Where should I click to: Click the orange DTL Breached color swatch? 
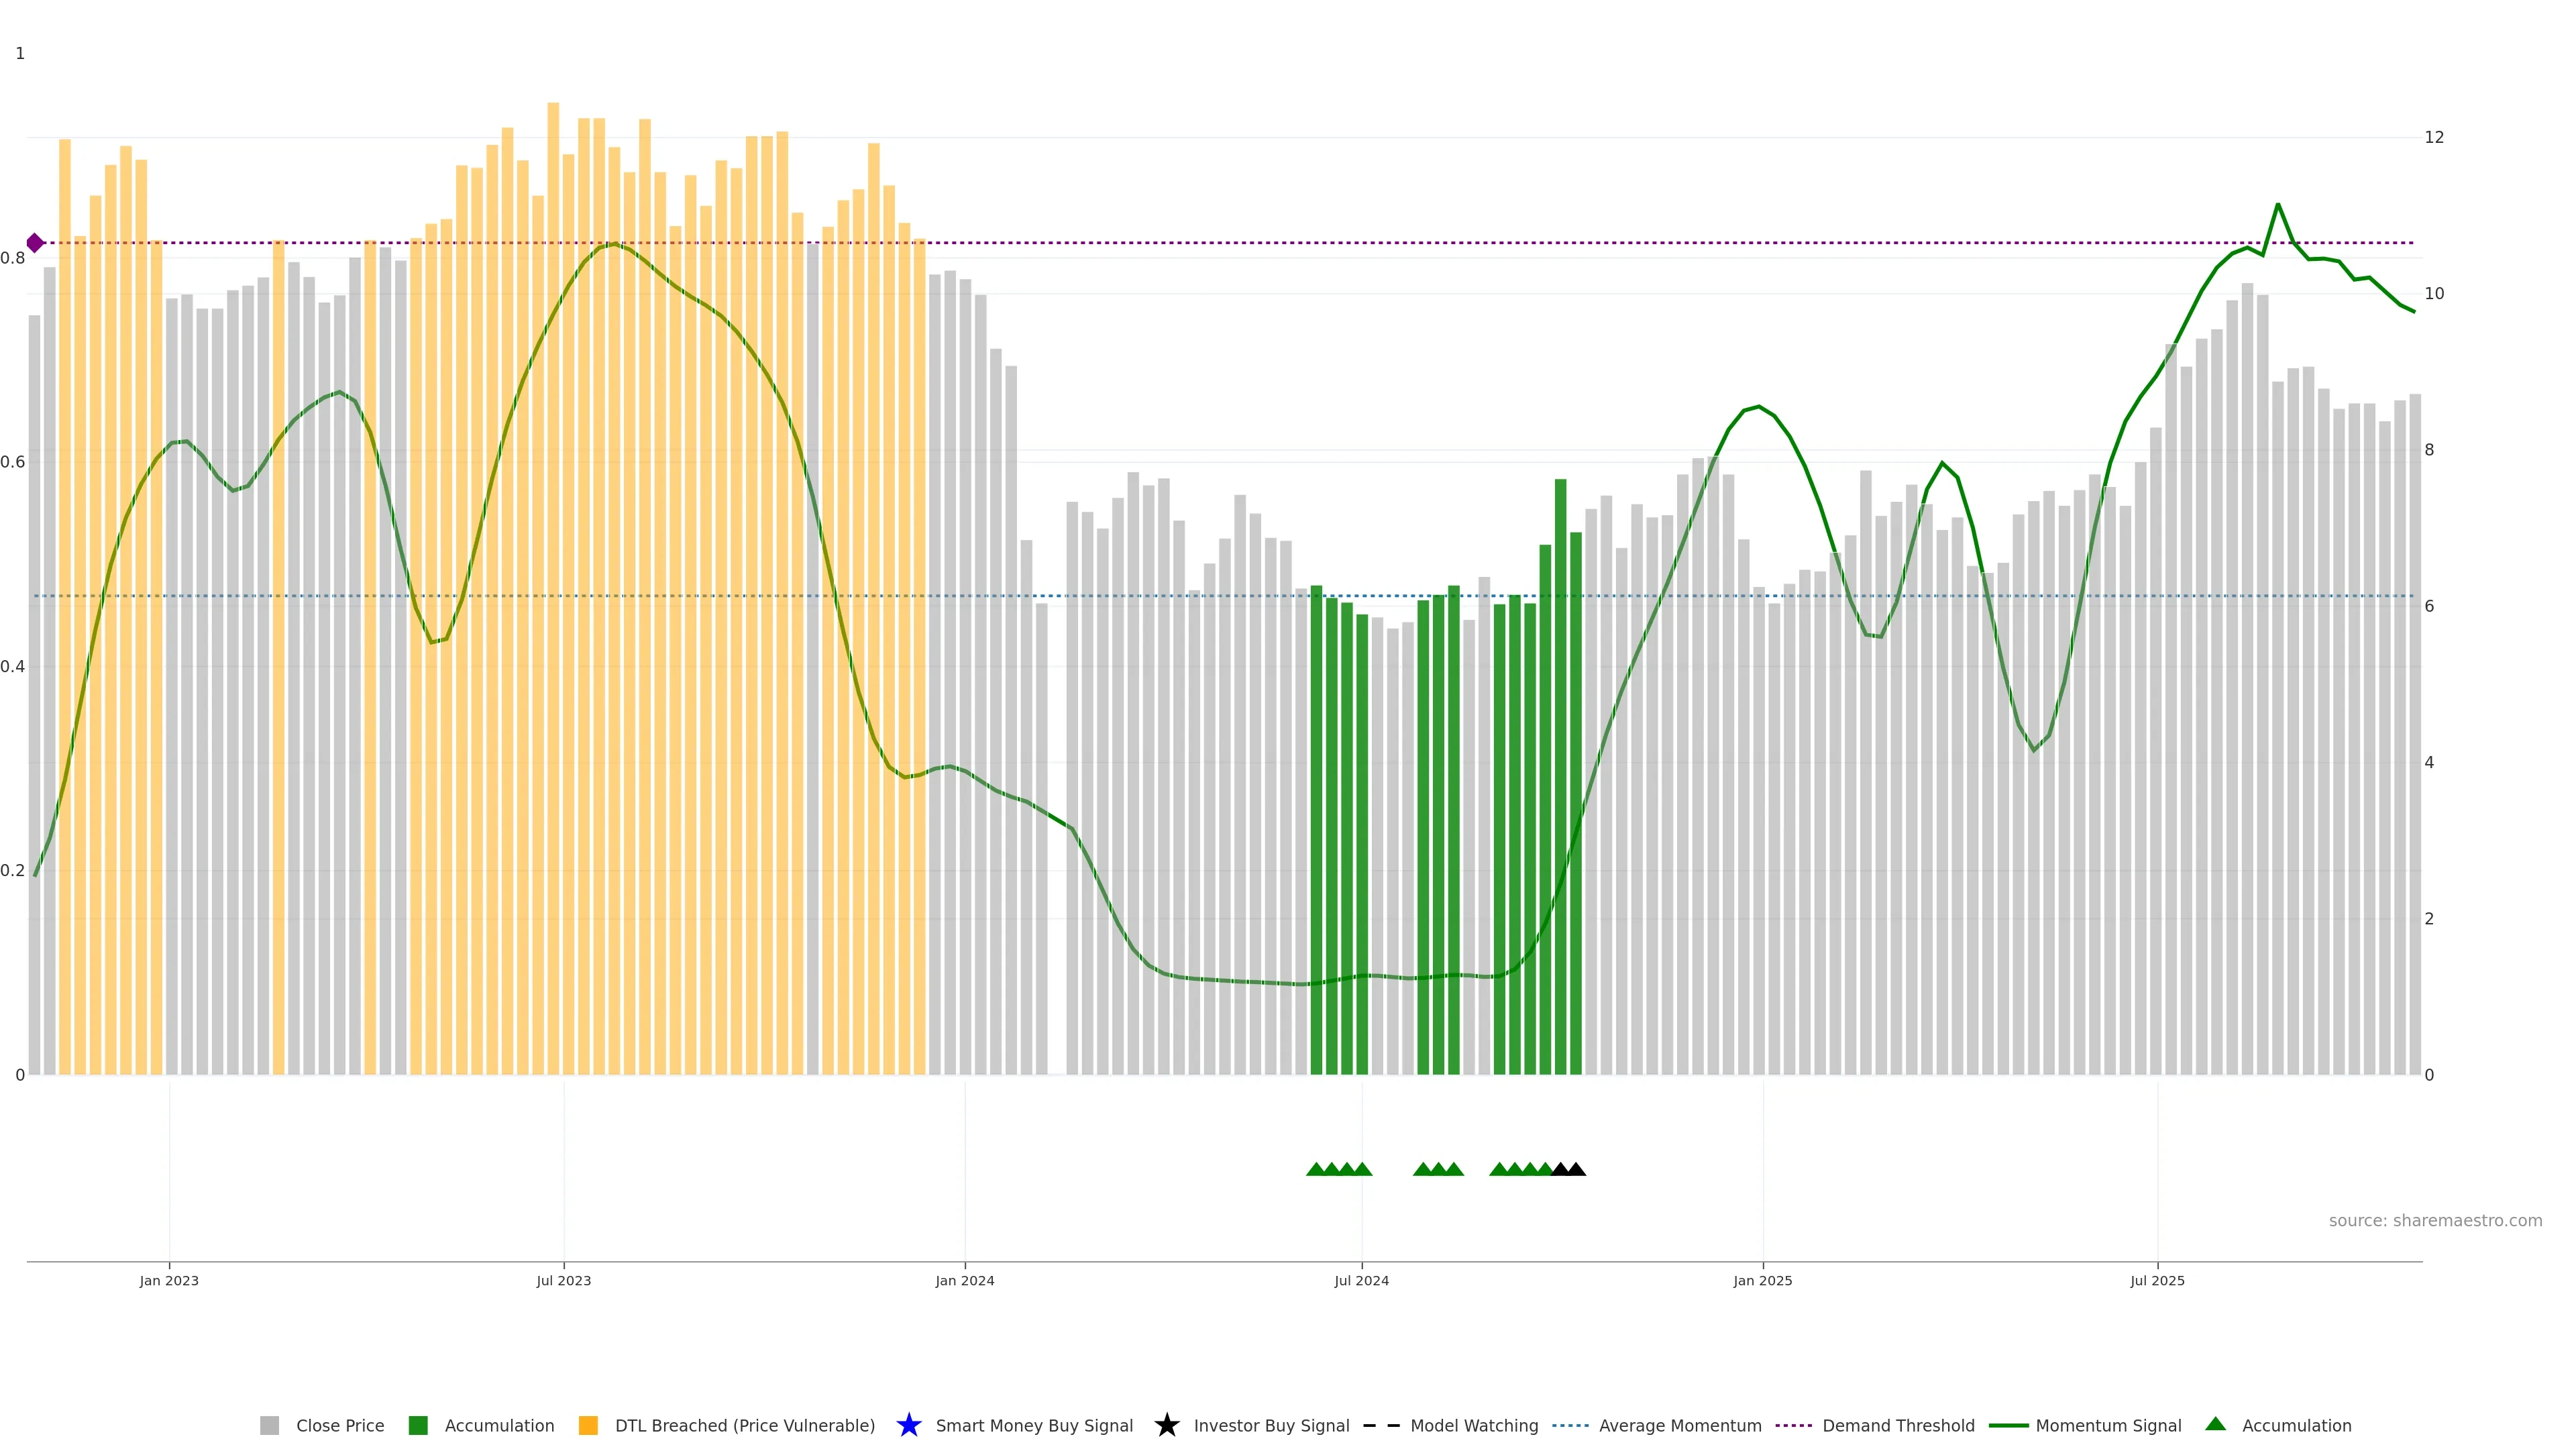click(x=588, y=1425)
